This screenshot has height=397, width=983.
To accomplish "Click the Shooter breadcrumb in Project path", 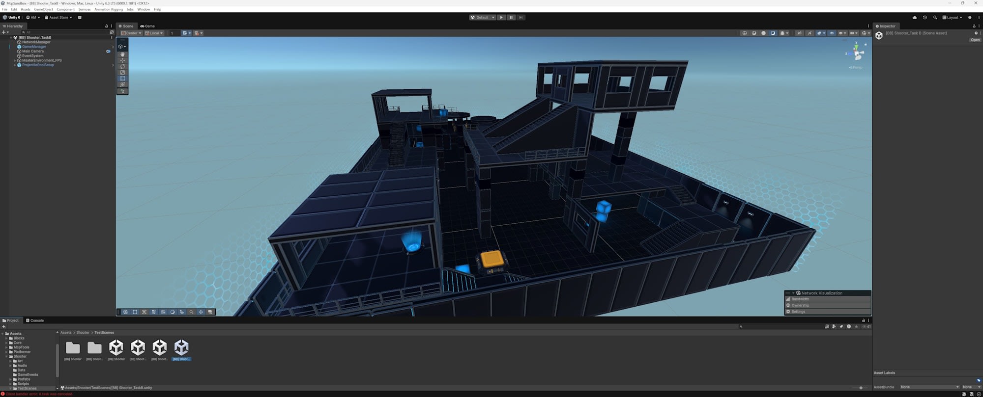I will pyautogui.click(x=83, y=333).
